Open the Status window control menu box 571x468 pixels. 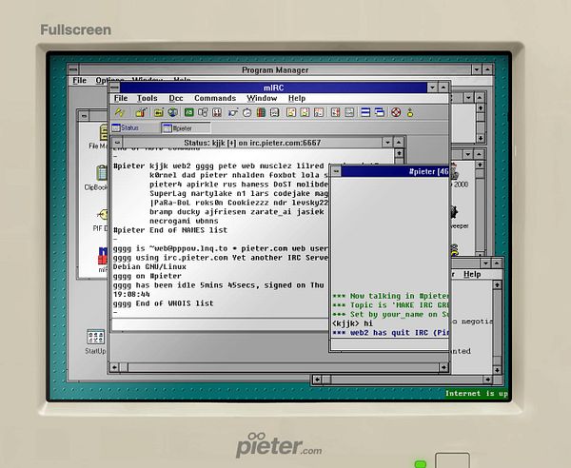pos(117,143)
